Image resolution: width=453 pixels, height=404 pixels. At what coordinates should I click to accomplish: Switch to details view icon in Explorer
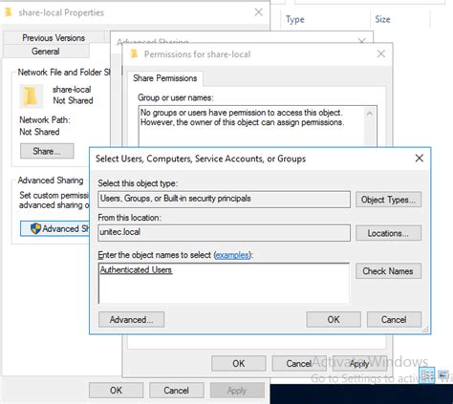427,375
